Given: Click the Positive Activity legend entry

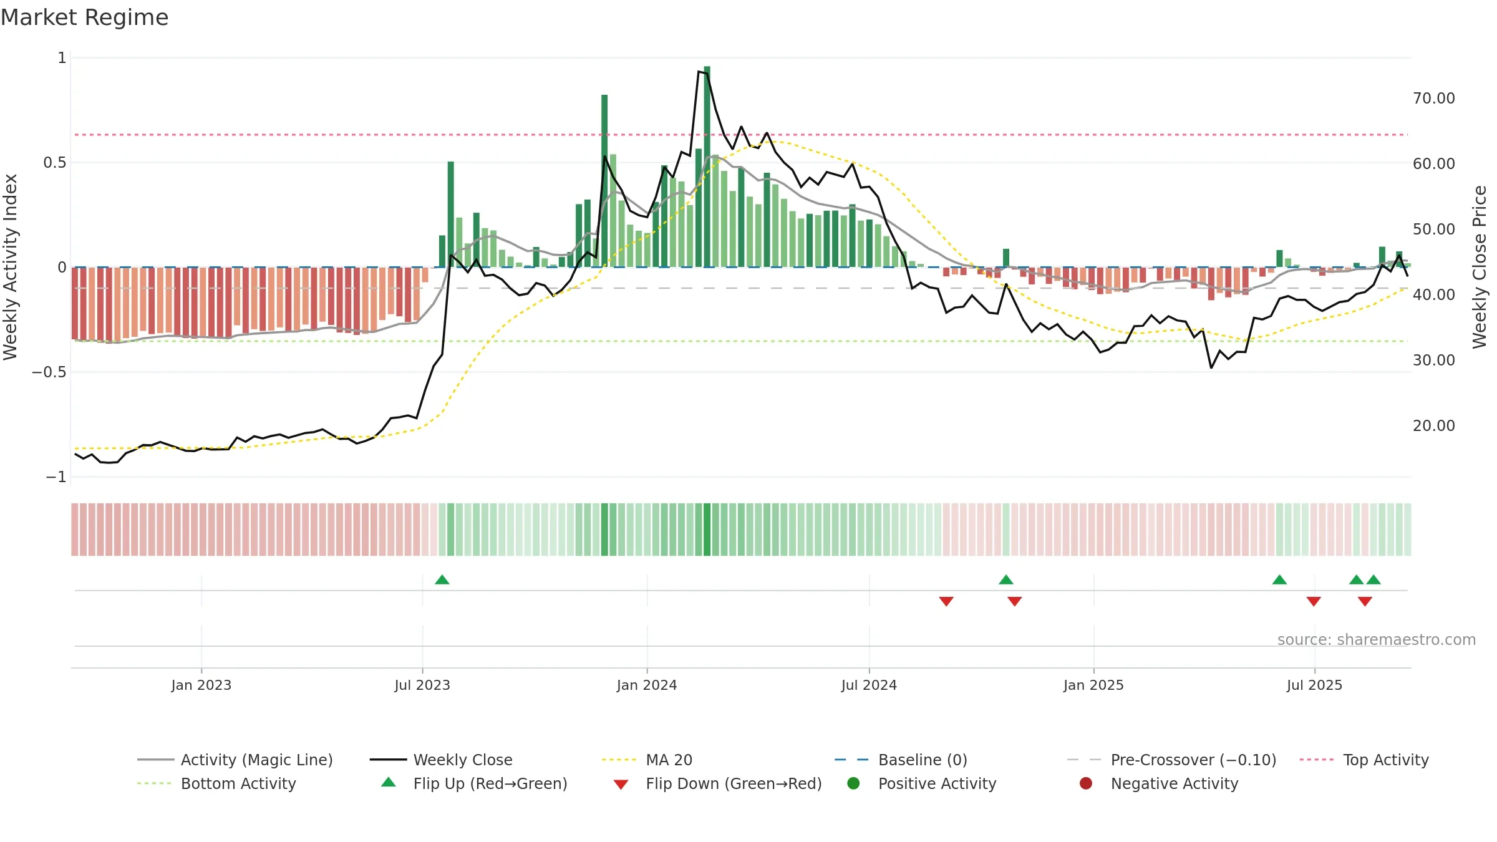Looking at the screenshot, I should 921,783.
